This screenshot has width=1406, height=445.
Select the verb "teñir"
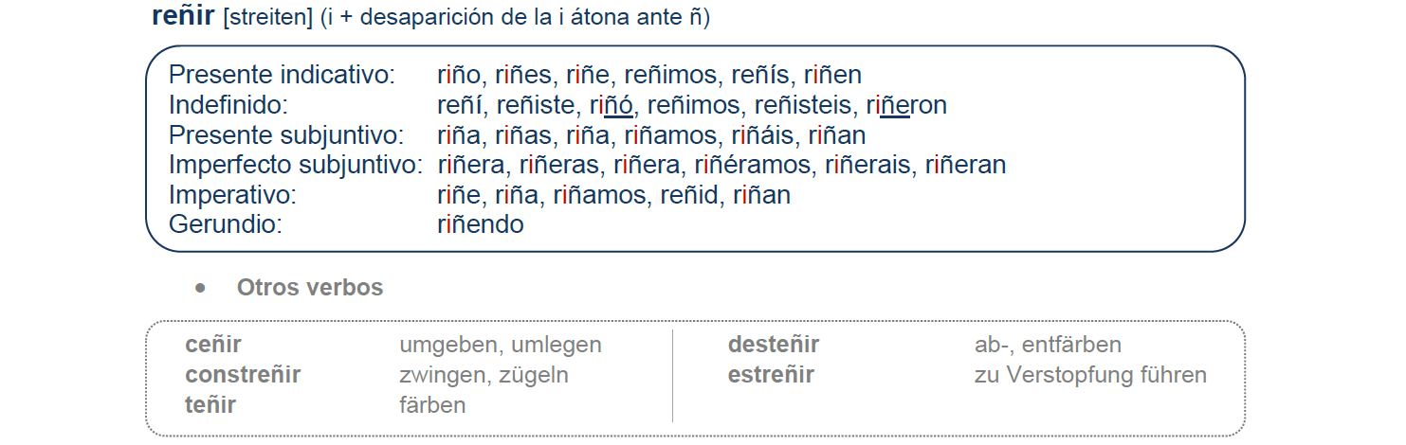coord(210,405)
